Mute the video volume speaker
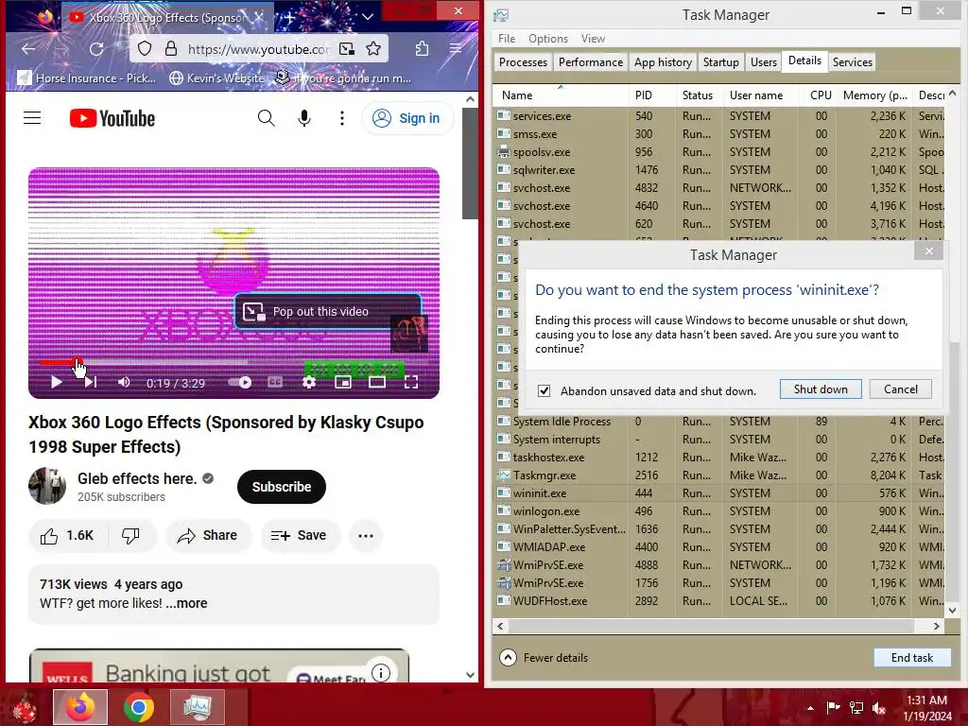This screenshot has height=726, width=968. (124, 383)
